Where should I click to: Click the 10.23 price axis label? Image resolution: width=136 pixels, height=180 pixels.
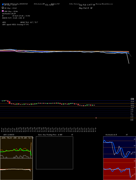(x=132, y=107)
